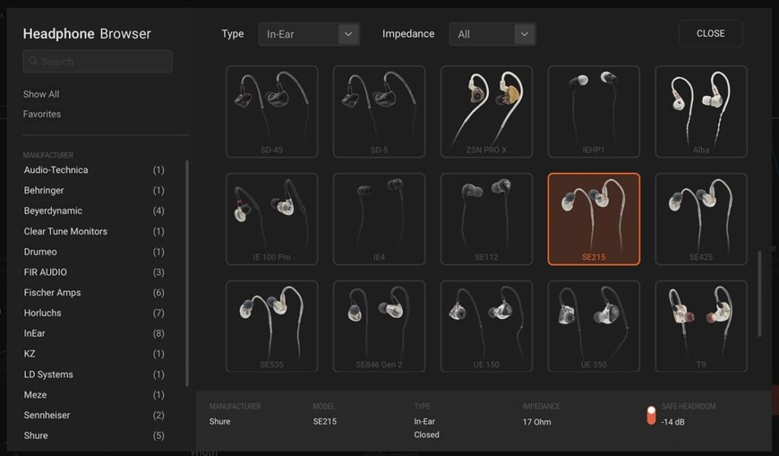The height and width of the screenshot is (456, 779).
Task: Select the highlighted SE215 card
Action: click(593, 219)
